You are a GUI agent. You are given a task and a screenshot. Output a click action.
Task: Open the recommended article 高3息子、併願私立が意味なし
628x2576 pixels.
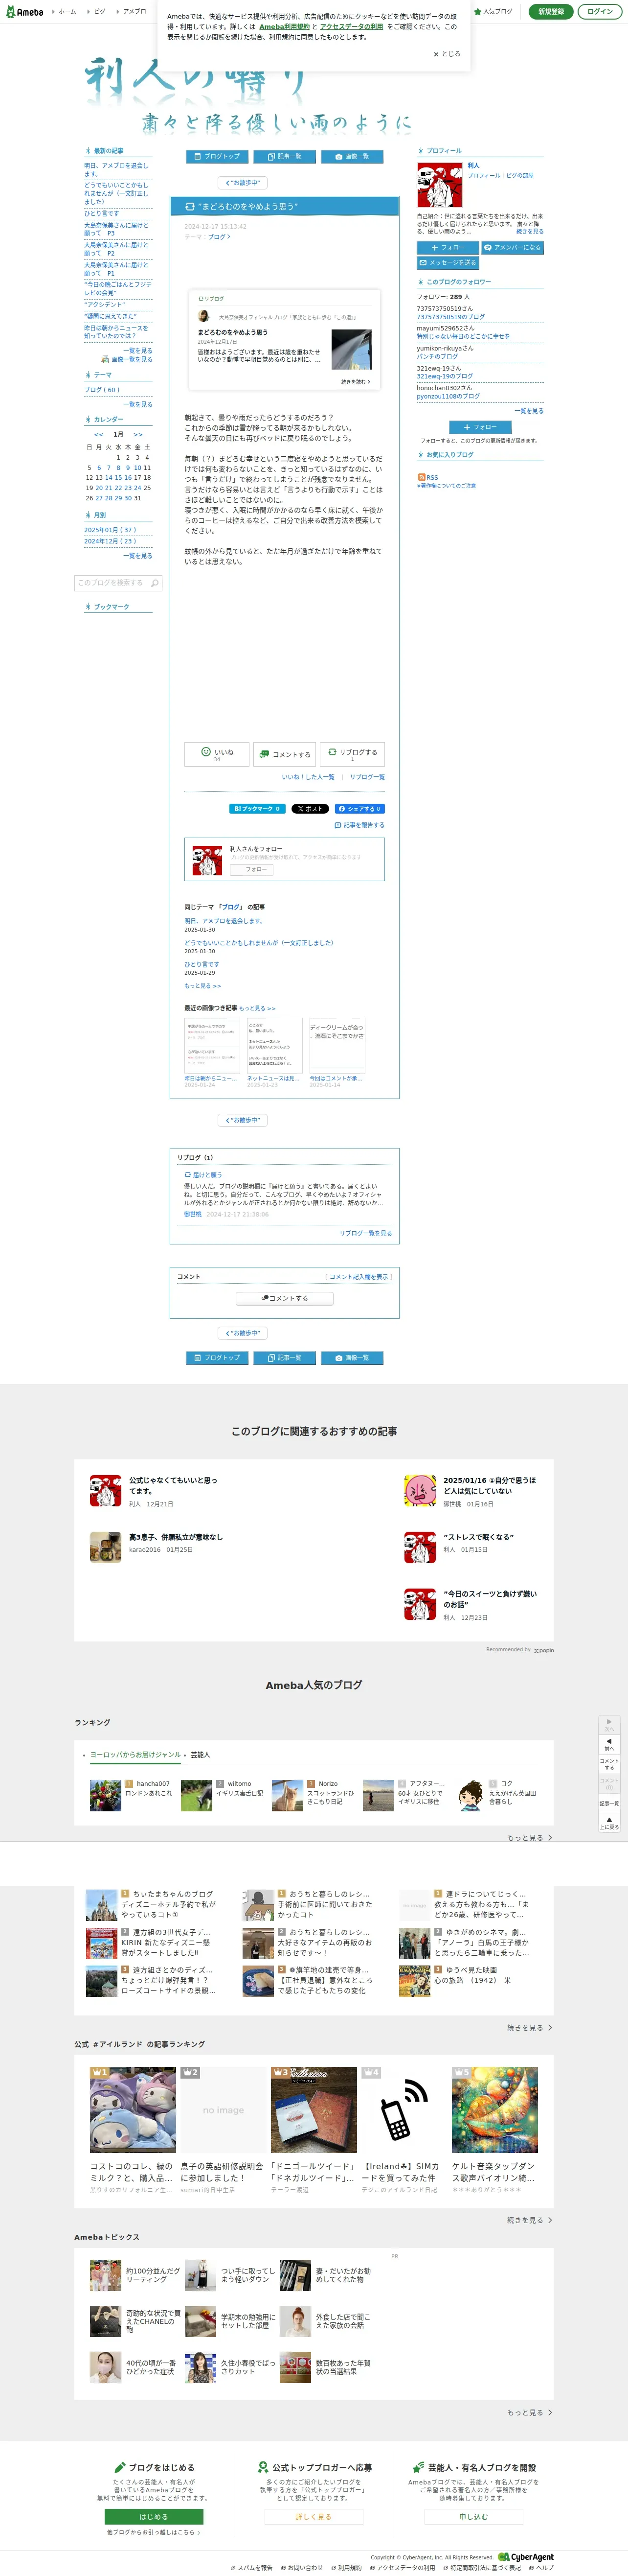pyautogui.click(x=176, y=1537)
